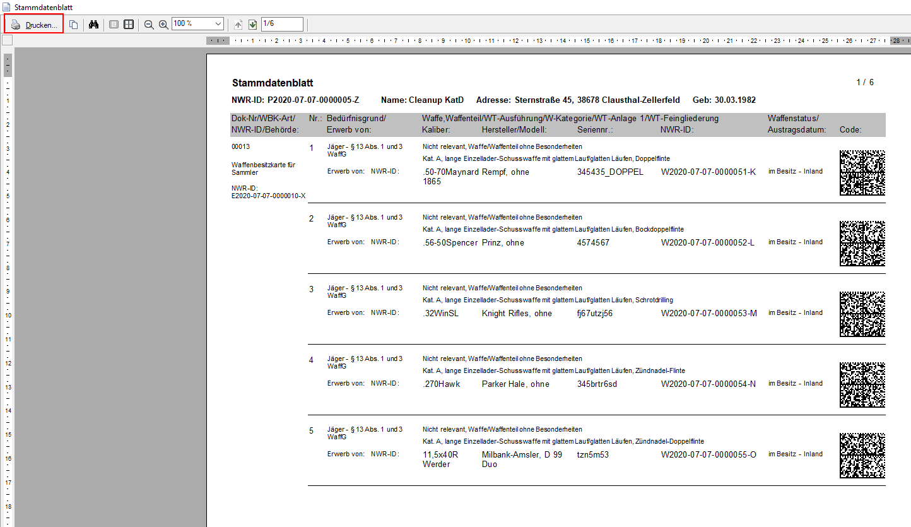The height and width of the screenshot is (527, 911).
Task: Click the Stammdatenblatt window title icon
Action: [6, 6]
